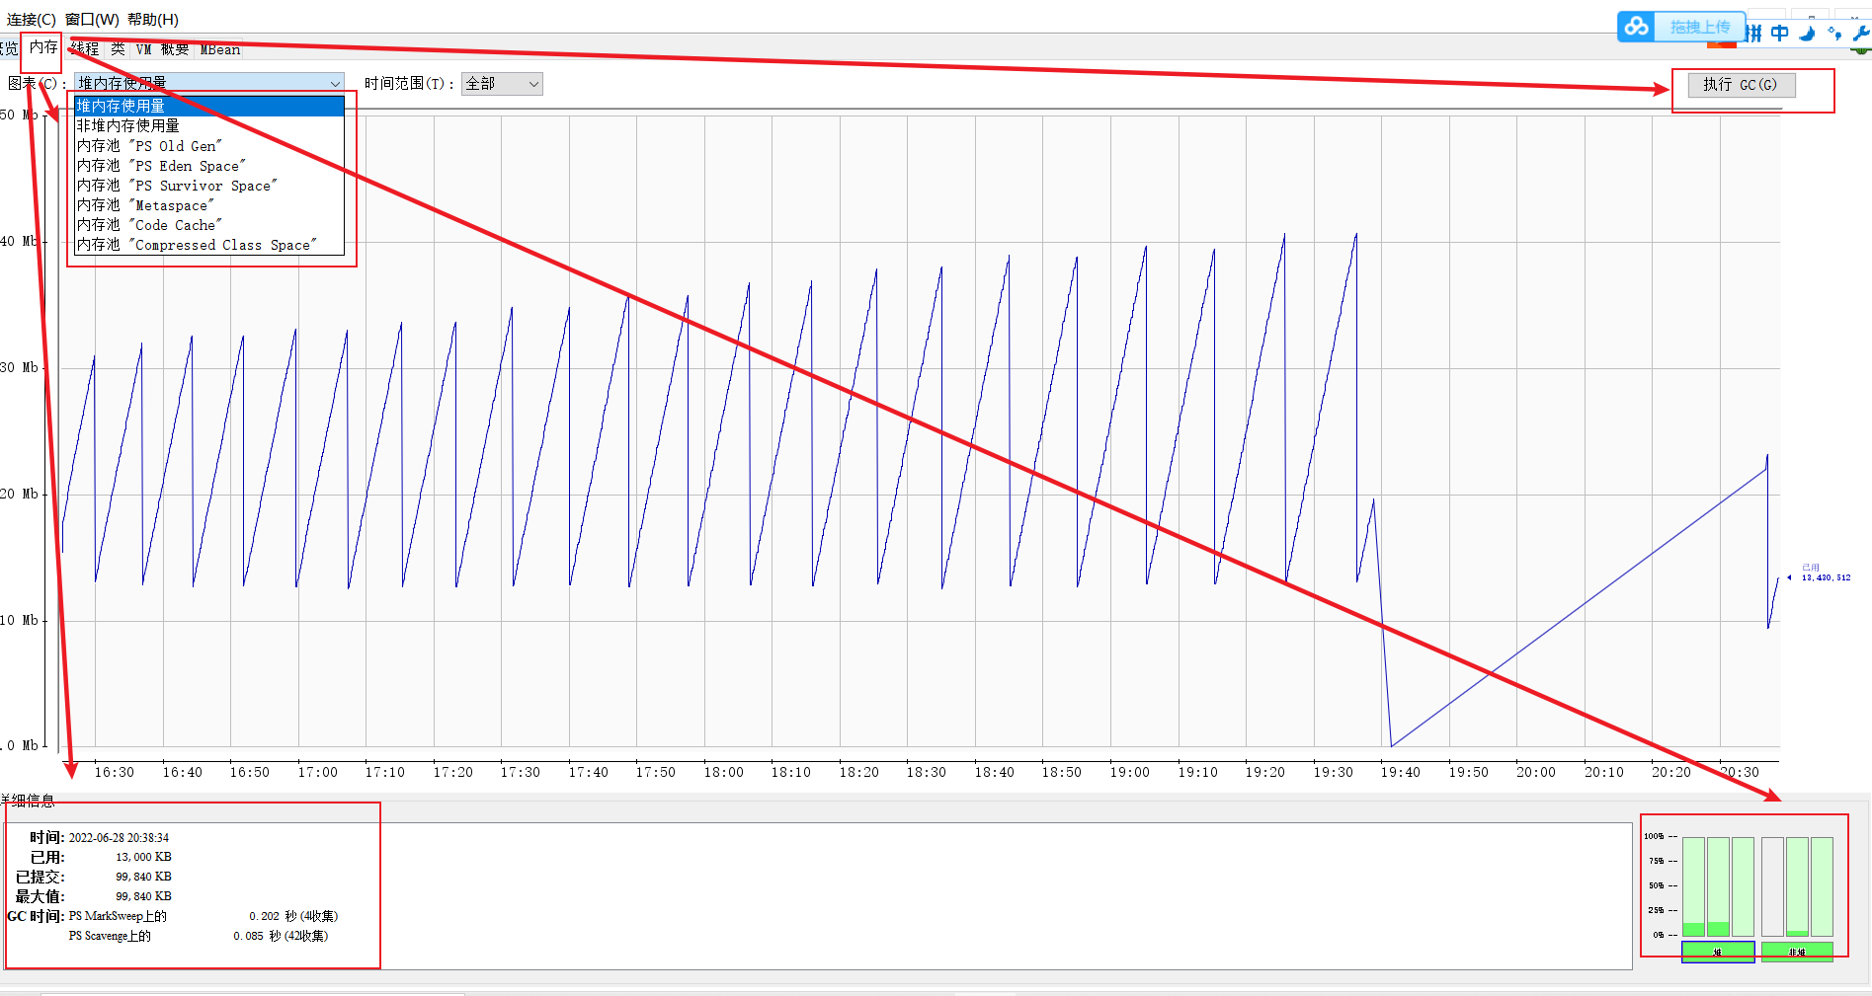
Task: Switch to the 内存 tab
Action: pos(43,47)
